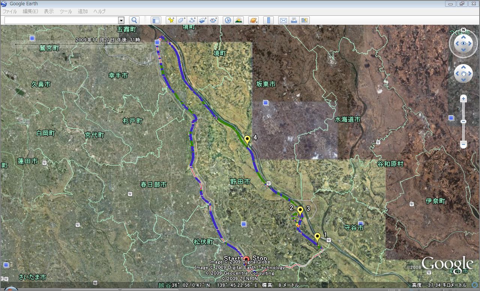Click yellow placemark 3
Image resolution: width=480 pixels, height=291 pixels.
coord(300,211)
